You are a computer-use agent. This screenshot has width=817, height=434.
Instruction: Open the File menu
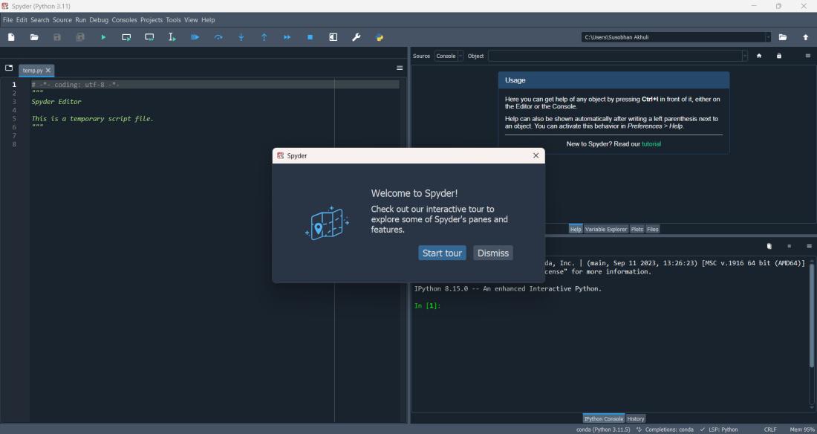(8, 20)
